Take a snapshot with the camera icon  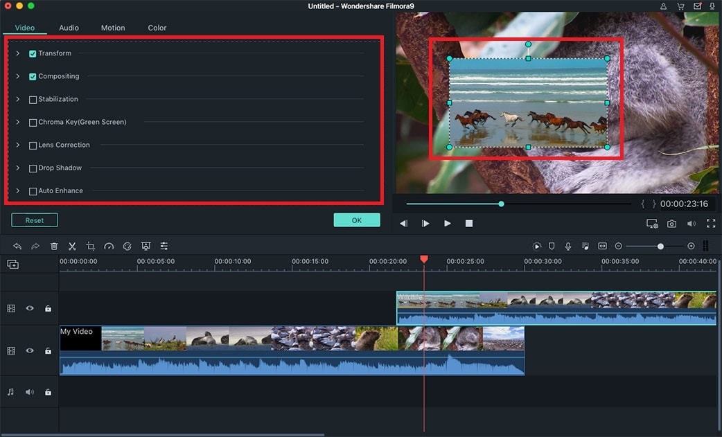[672, 224]
